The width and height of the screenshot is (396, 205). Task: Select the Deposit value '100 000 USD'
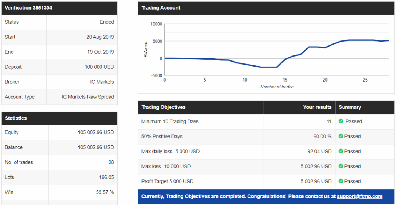coord(99,67)
